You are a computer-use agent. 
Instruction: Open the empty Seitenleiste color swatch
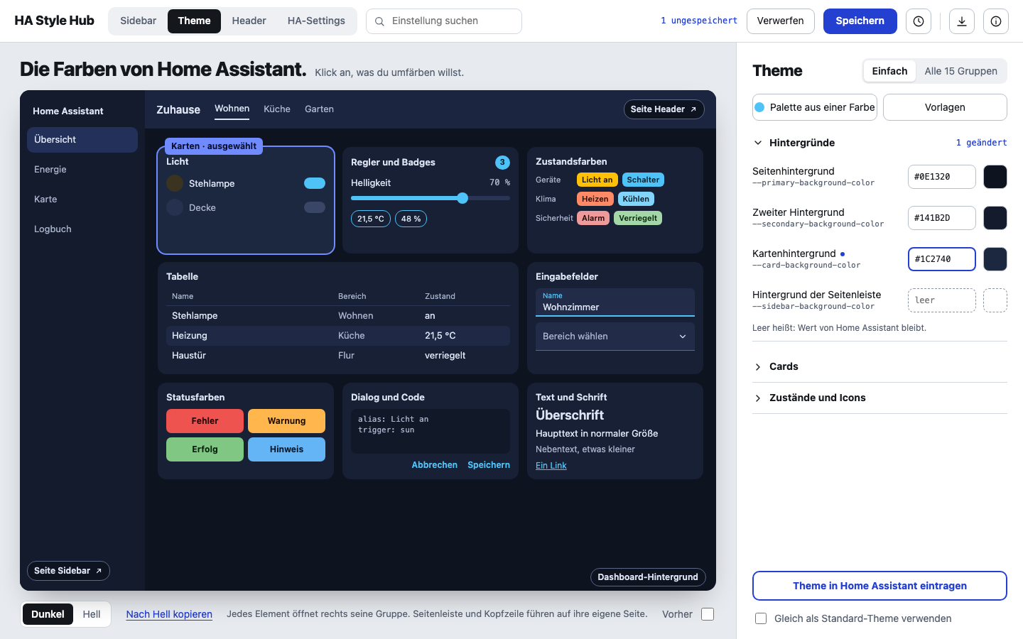coord(995,300)
